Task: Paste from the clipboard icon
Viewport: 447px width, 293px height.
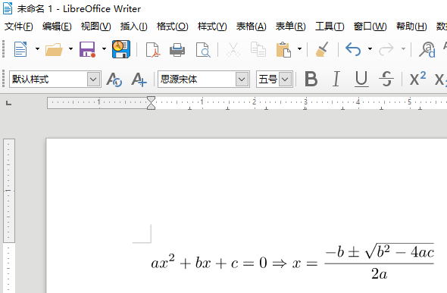Action: (x=283, y=49)
